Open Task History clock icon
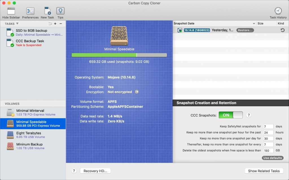Image resolution: width=289 pixels, height=180 pixels. 278,11
